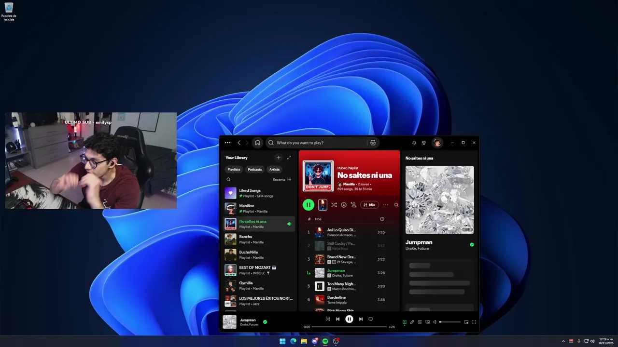
Task: Open Friend Activity icon next to the bell
Action: pyautogui.click(x=424, y=143)
